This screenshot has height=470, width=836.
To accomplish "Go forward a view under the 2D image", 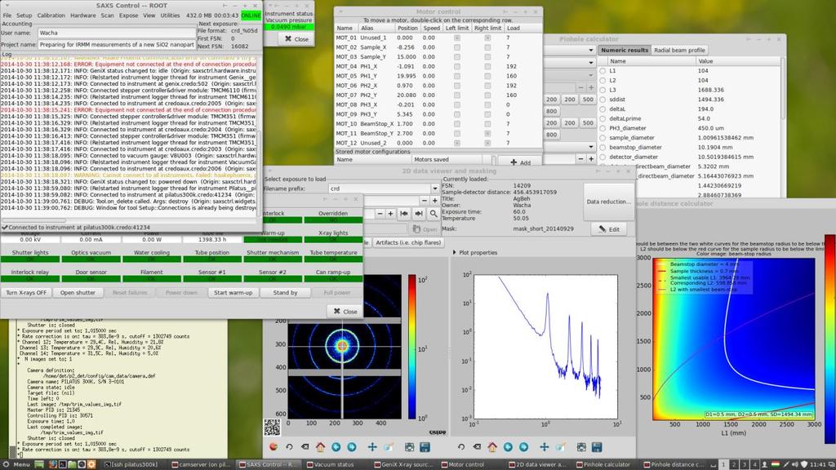I will [352, 447].
